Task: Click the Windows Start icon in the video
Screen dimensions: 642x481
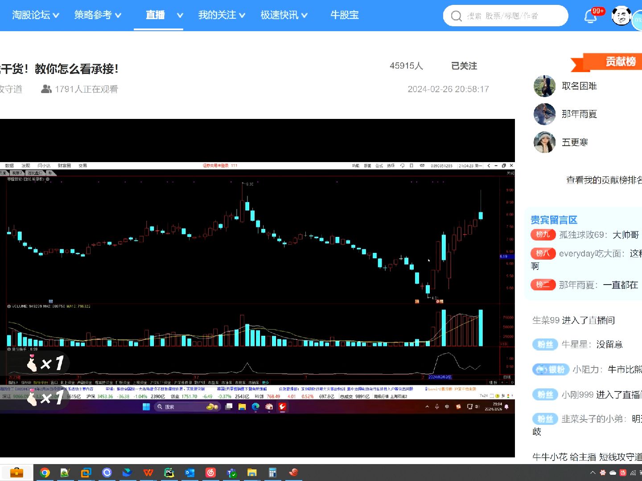Action: point(146,407)
